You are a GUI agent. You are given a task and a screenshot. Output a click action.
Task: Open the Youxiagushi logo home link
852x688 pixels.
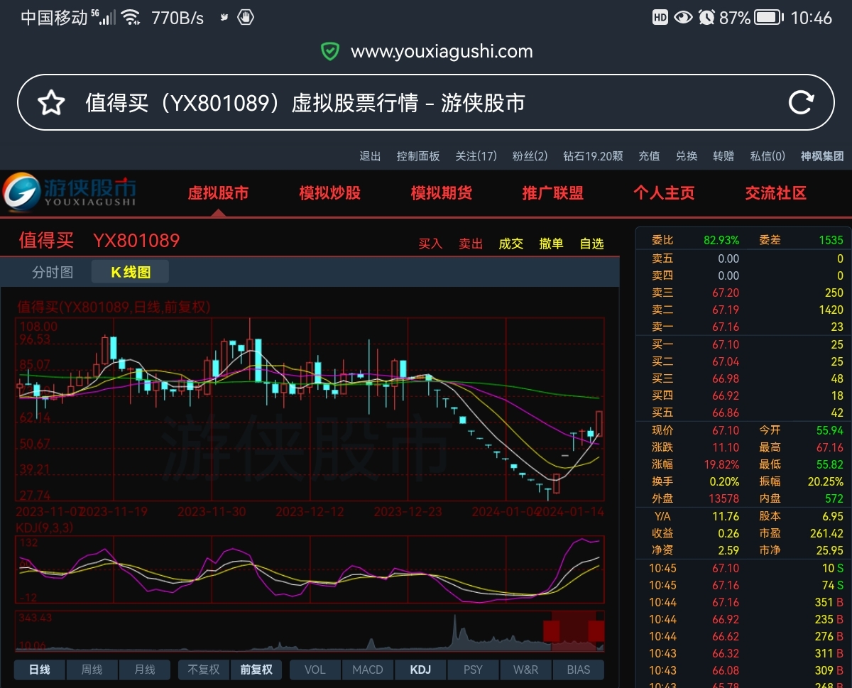coord(69,192)
